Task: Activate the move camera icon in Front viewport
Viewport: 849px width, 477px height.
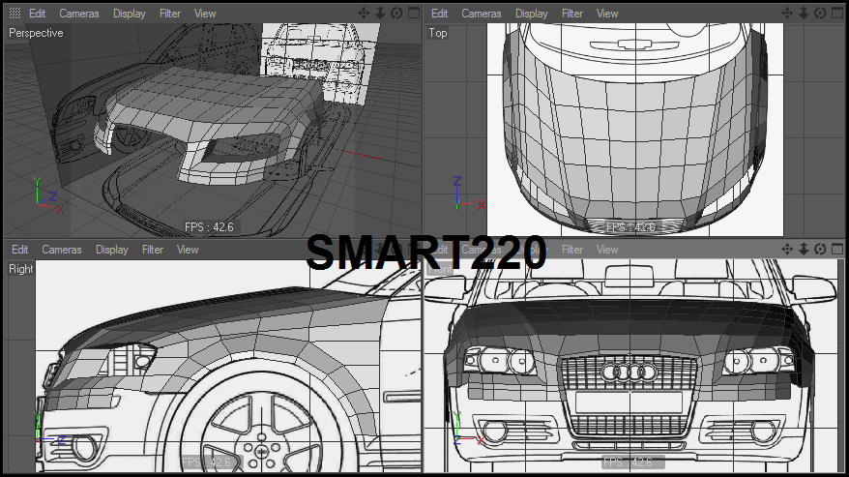Action: (x=787, y=250)
